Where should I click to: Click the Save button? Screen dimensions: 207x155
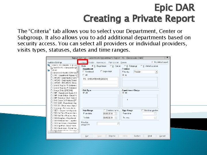(99, 136)
